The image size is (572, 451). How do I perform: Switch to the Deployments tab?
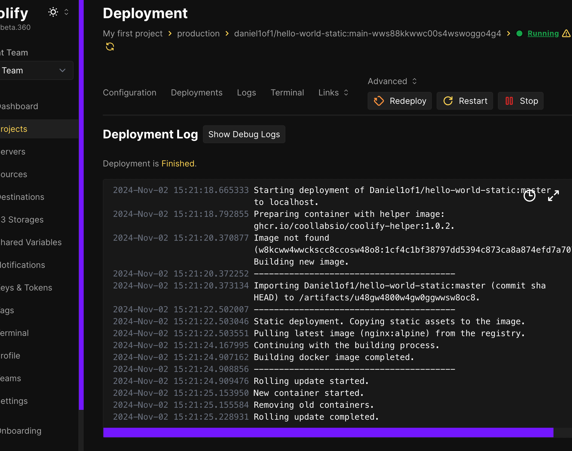pos(197,92)
